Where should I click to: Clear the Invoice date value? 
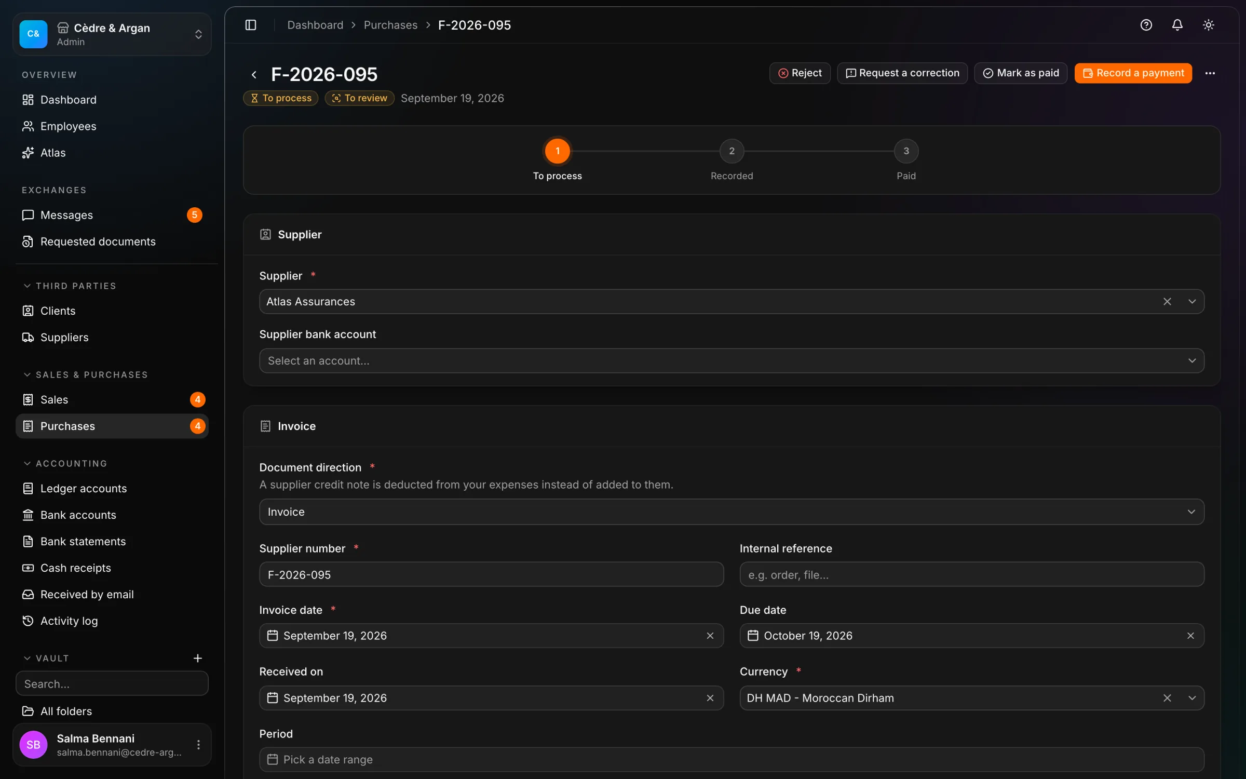click(x=710, y=636)
